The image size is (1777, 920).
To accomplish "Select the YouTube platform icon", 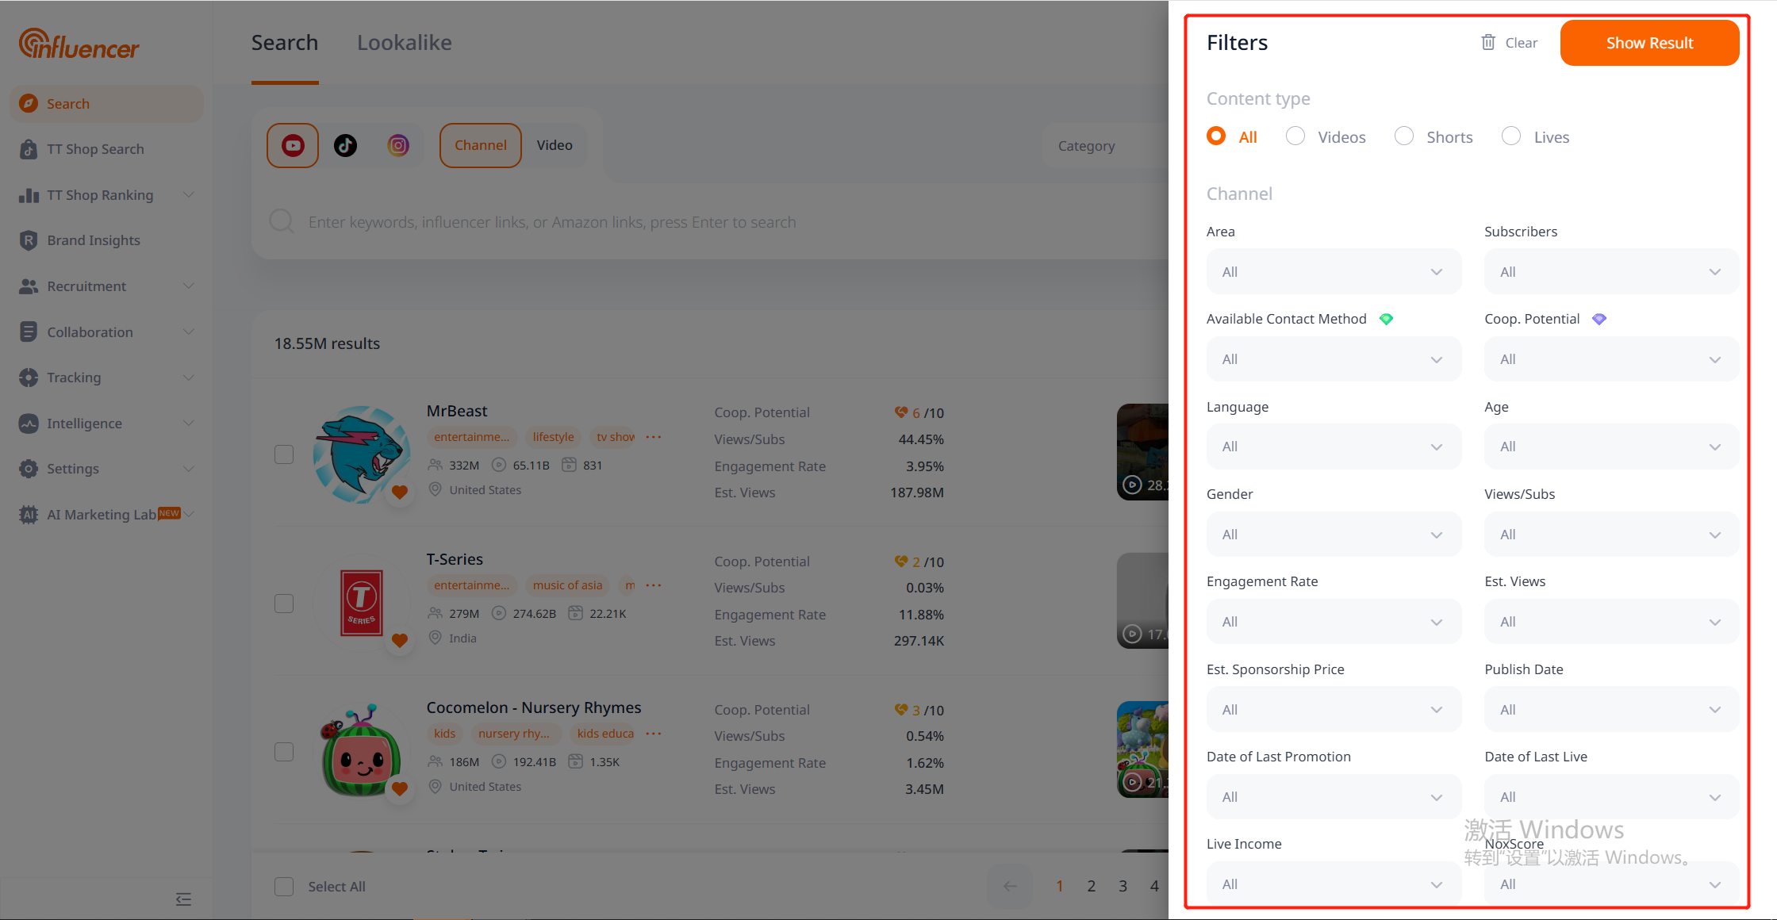I will tap(293, 145).
